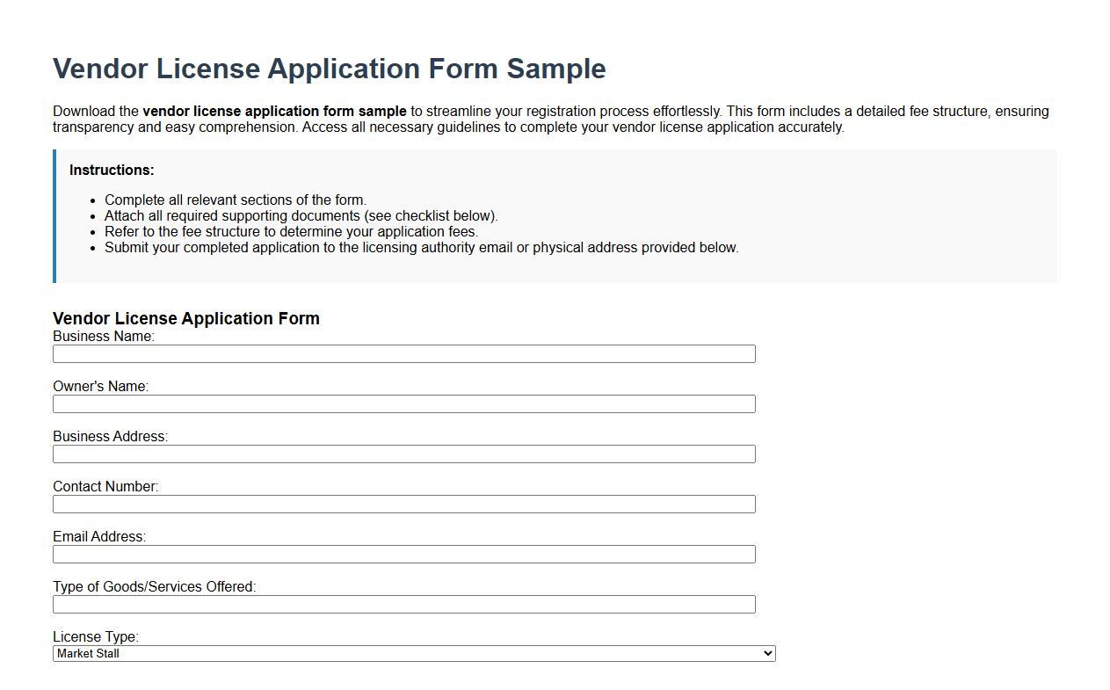The image size is (1110, 690).
Task: Select Market Stall from the License Type selector
Action: click(x=413, y=653)
